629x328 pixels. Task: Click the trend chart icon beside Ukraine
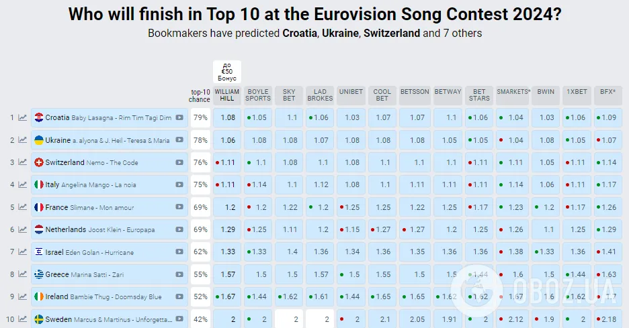point(22,140)
